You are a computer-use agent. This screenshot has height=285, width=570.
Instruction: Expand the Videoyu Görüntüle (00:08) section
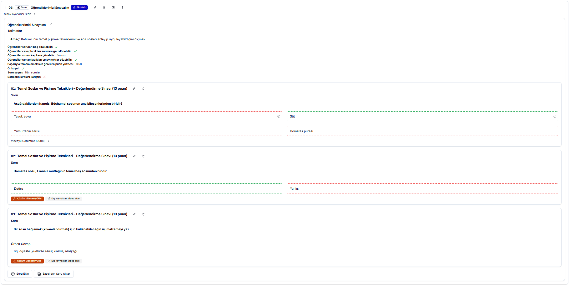pos(30,141)
